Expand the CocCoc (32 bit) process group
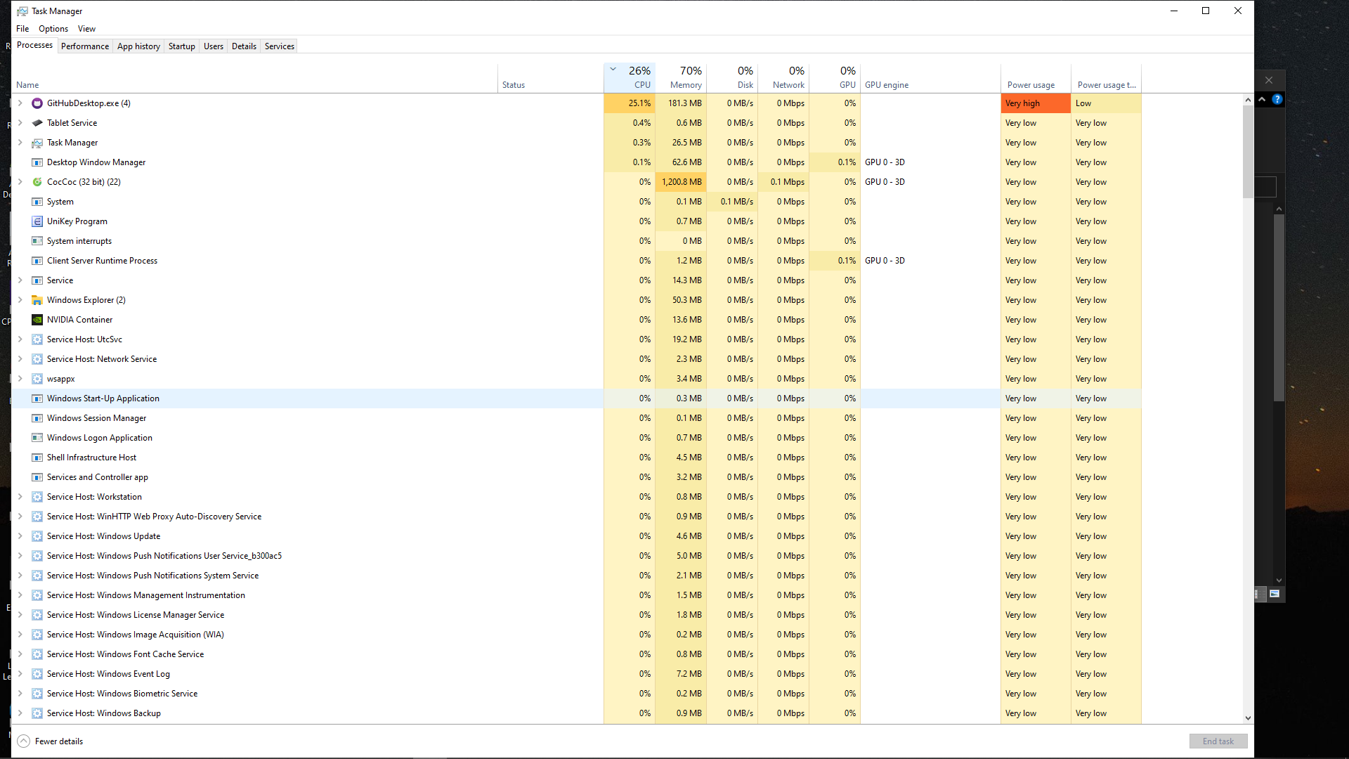The image size is (1349, 759). pos(20,182)
